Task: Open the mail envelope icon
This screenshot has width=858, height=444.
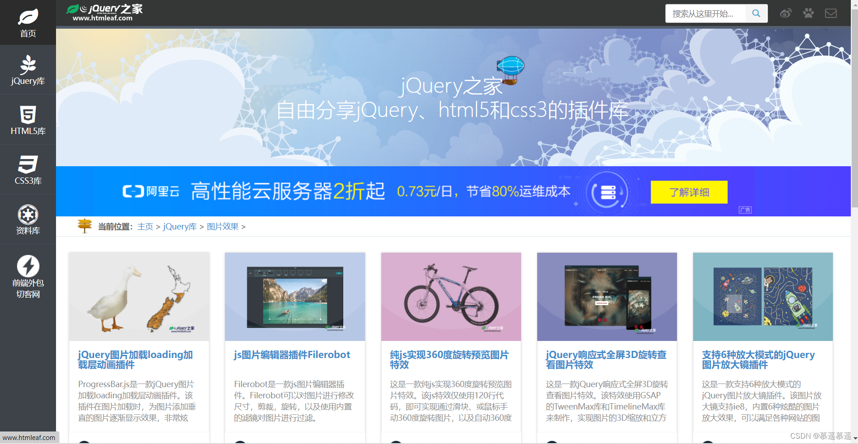Action: pyautogui.click(x=831, y=13)
